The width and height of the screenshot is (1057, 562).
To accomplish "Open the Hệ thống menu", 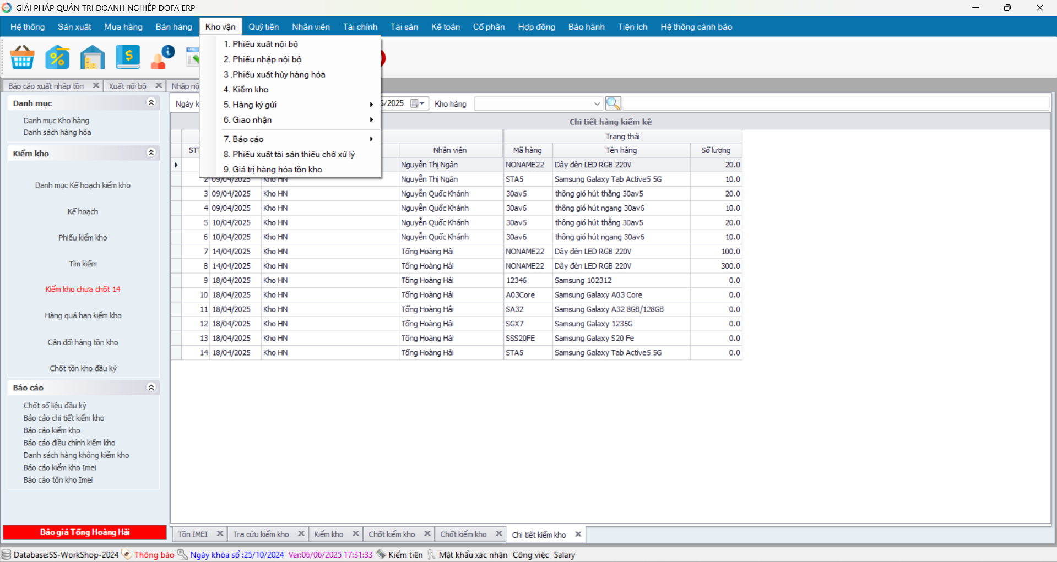I will coord(28,27).
